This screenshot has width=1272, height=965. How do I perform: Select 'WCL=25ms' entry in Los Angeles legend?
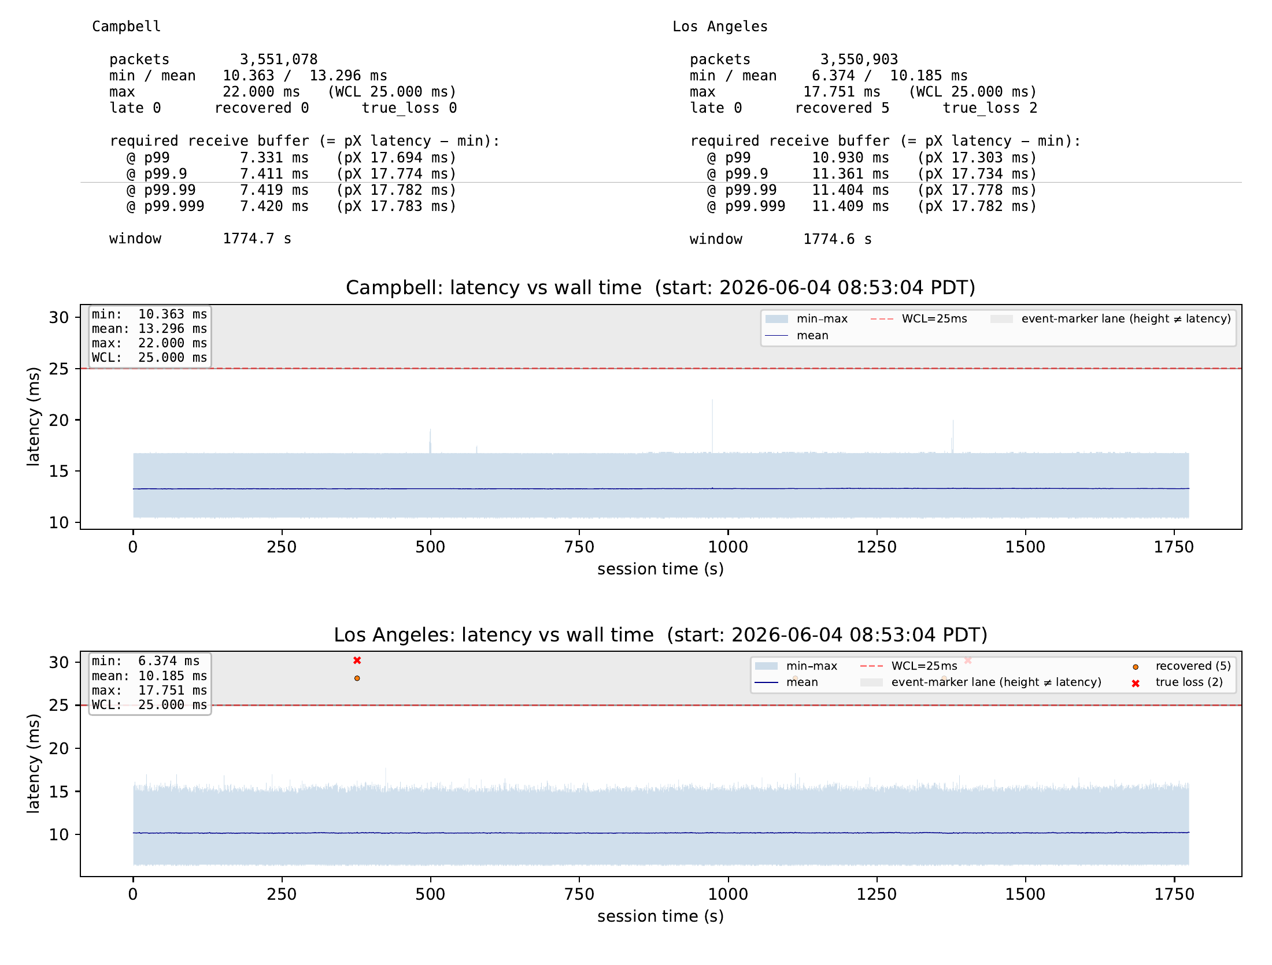click(x=908, y=666)
